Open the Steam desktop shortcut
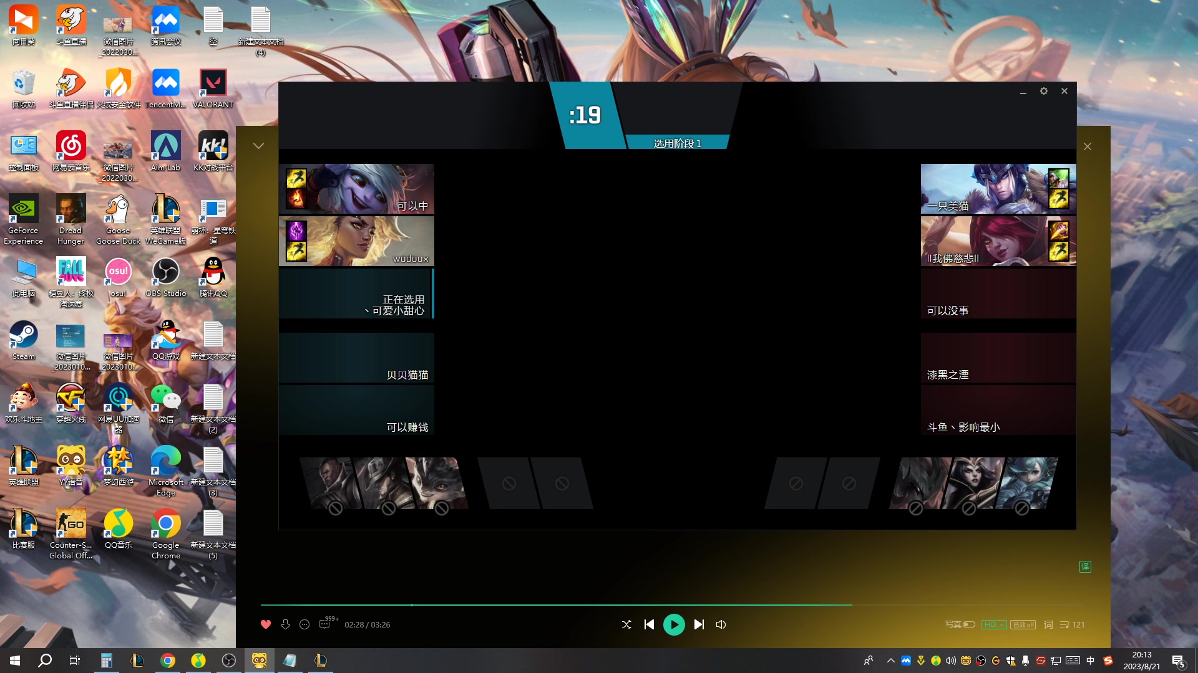 coord(24,341)
